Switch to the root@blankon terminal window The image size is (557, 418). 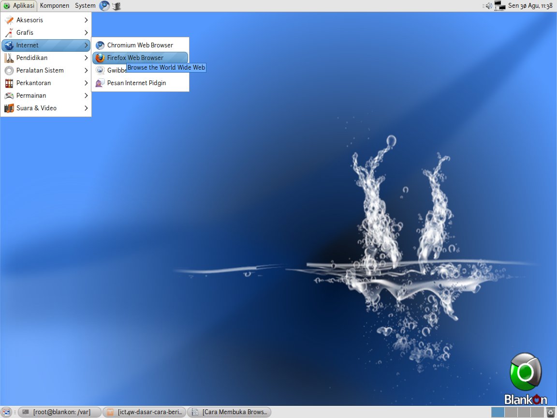[60, 412]
